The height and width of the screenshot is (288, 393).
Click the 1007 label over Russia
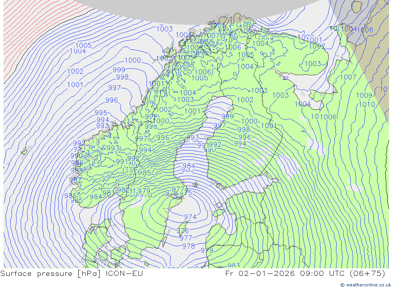click(x=348, y=77)
